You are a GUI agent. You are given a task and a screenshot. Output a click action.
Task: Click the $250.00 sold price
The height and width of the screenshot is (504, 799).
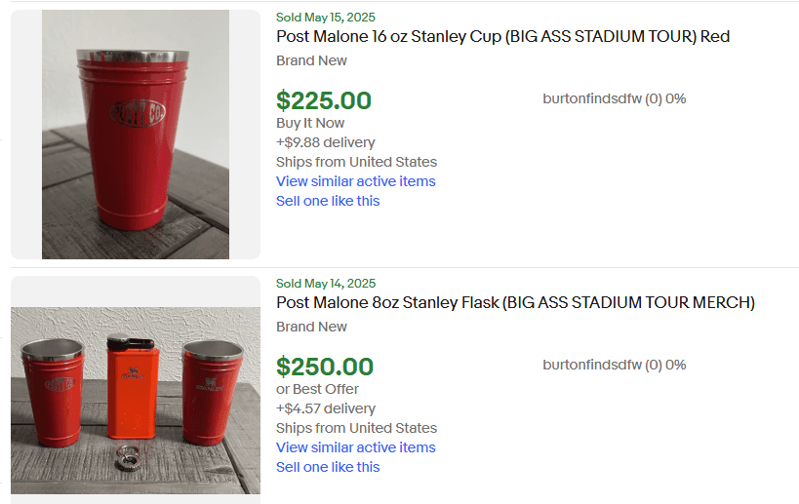tap(324, 367)
